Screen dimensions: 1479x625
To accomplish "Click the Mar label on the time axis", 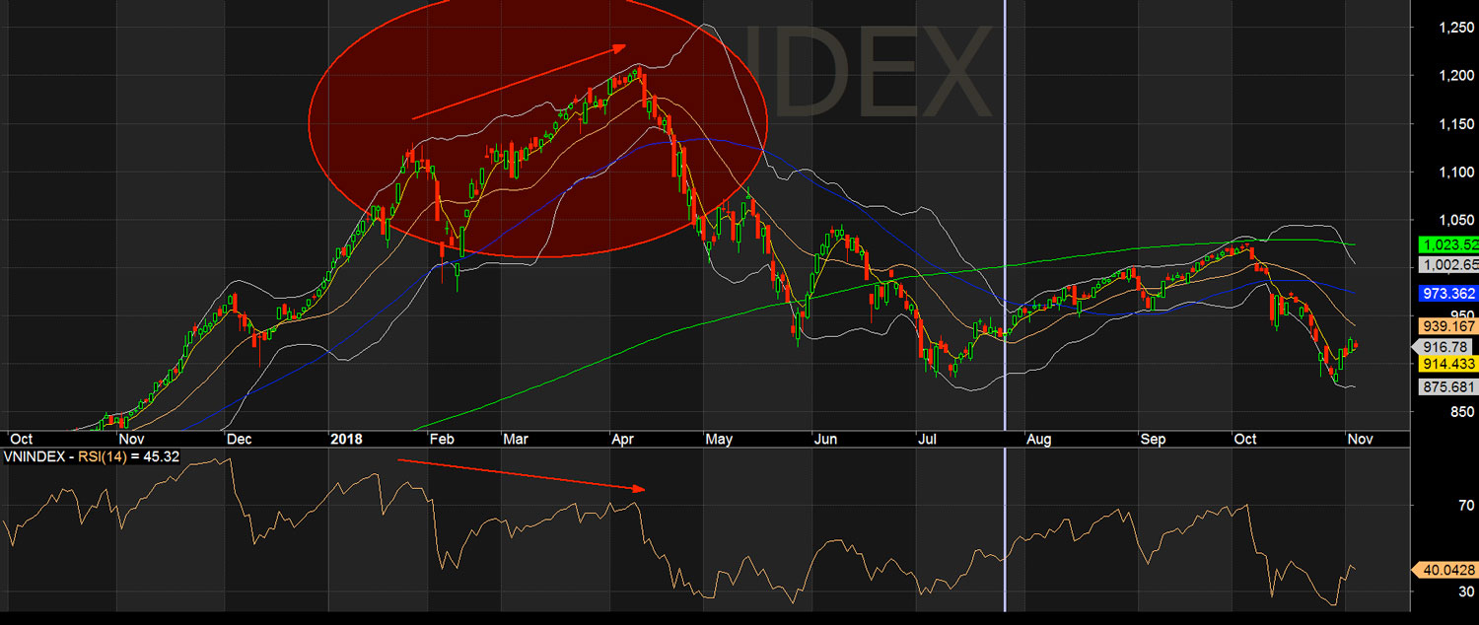I will pos(516,439).
